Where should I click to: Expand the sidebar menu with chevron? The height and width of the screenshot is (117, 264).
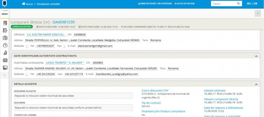tap(4, 75)
